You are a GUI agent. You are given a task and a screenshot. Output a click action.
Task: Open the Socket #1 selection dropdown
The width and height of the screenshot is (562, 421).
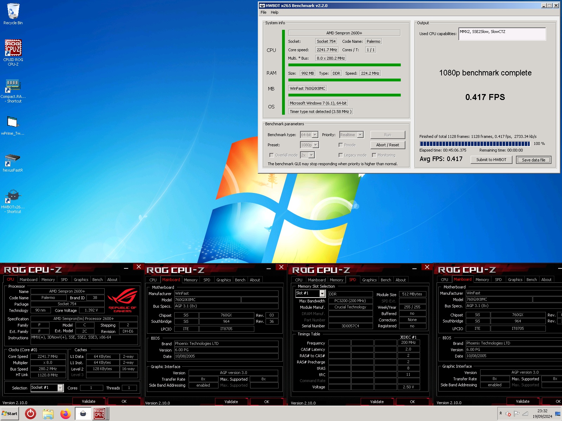click(47, 388)
